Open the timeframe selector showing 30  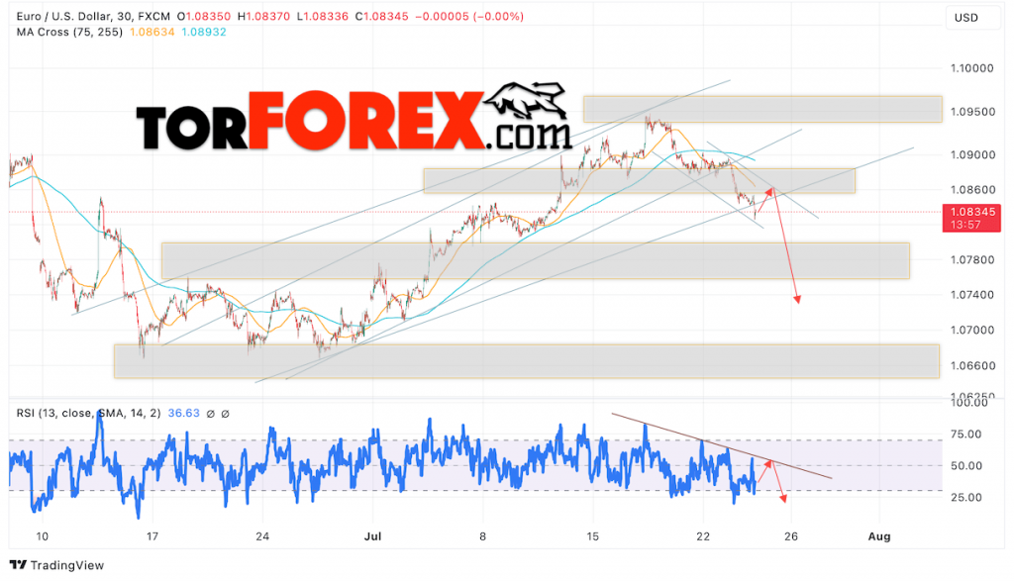pyautogui.click(x=127, y=14)
